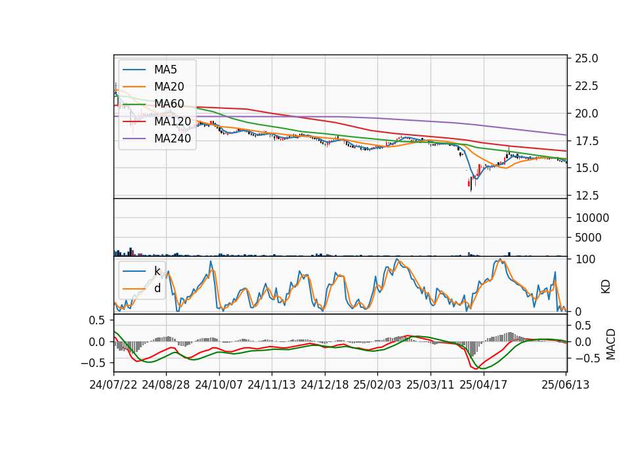This screenshot has height=453, width=630.
Task: Click the 12.5 price axis label
Action: (587, 196)
